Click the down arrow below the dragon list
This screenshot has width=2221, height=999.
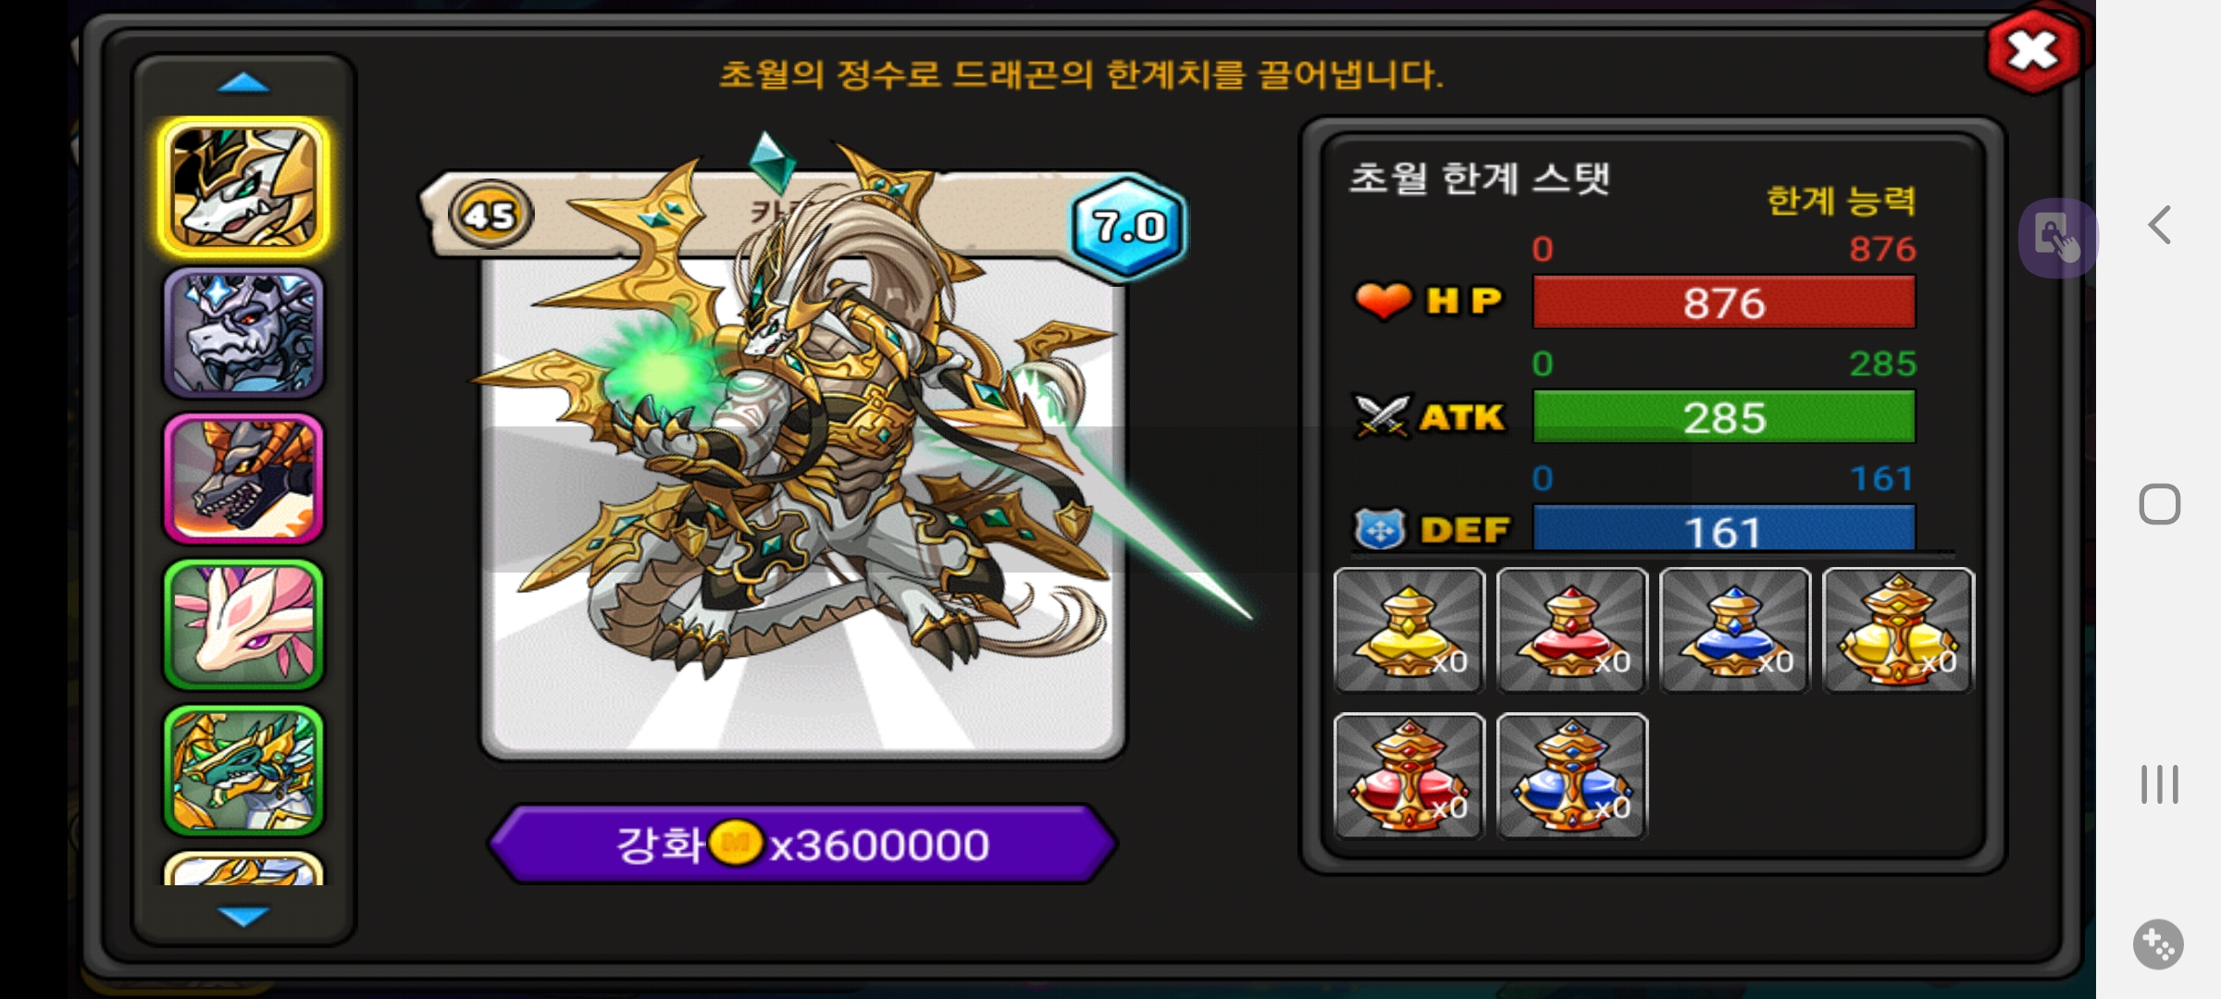[x=243, y=916]
